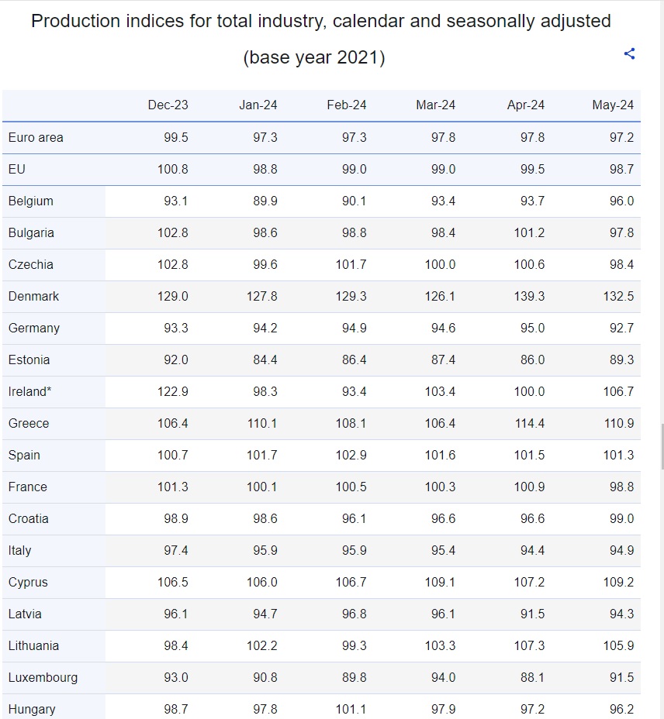The image size is (664, 719).
Task: Click the Apr-24 column header
Action: click(x=525, y=105)
